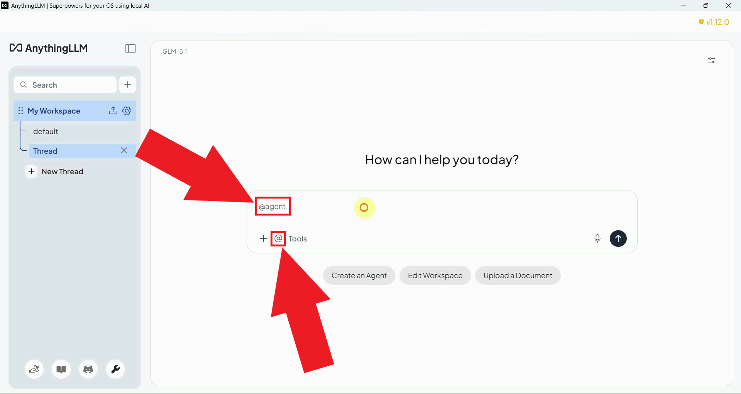
Task: Close the AnythingLLM window
Action: [x=729, y=5]
